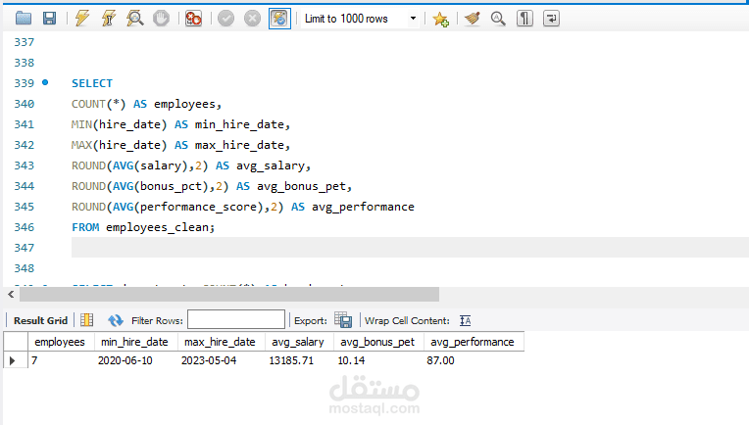749x425 pixels.
Task: Commit transaction checkmark icon
Action: [225, 19]
